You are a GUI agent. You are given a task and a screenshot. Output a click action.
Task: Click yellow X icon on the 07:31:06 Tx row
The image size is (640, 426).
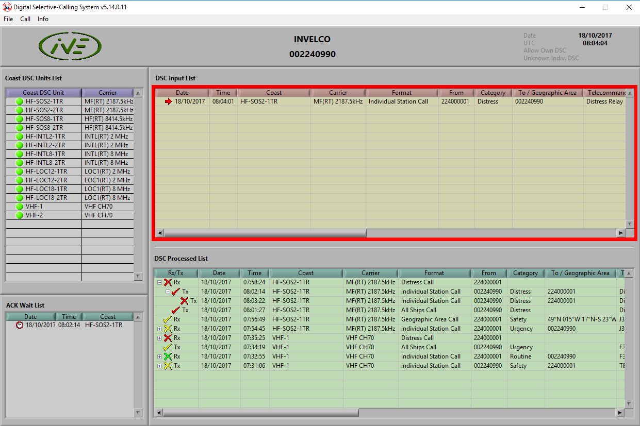click(168, 366)
